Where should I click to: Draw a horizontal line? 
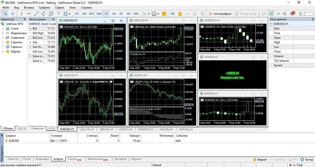tap(29, 14)
